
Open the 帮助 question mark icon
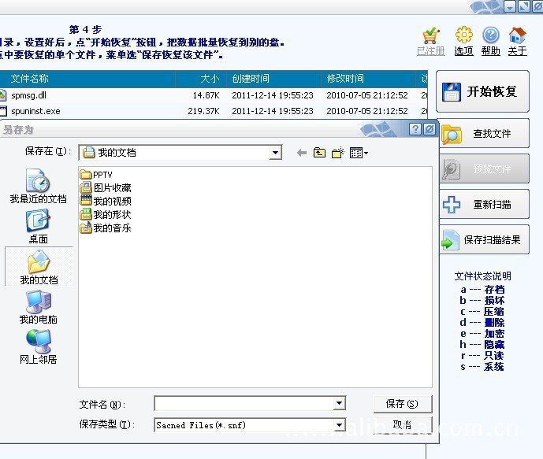point(491,35)
